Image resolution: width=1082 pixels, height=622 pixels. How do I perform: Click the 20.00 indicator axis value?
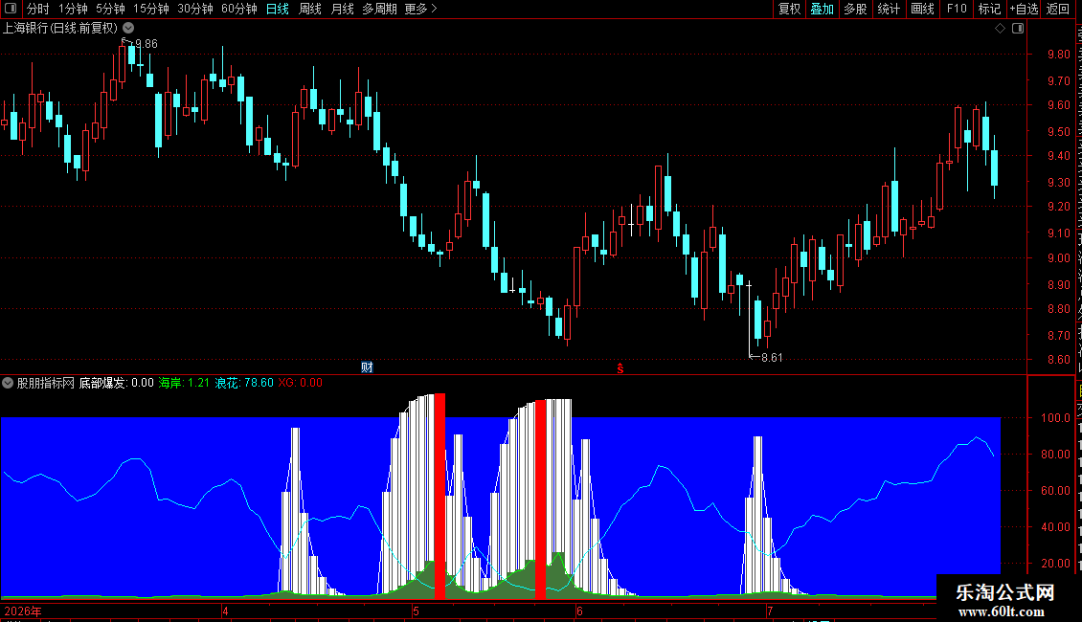tap(1056, 564)
